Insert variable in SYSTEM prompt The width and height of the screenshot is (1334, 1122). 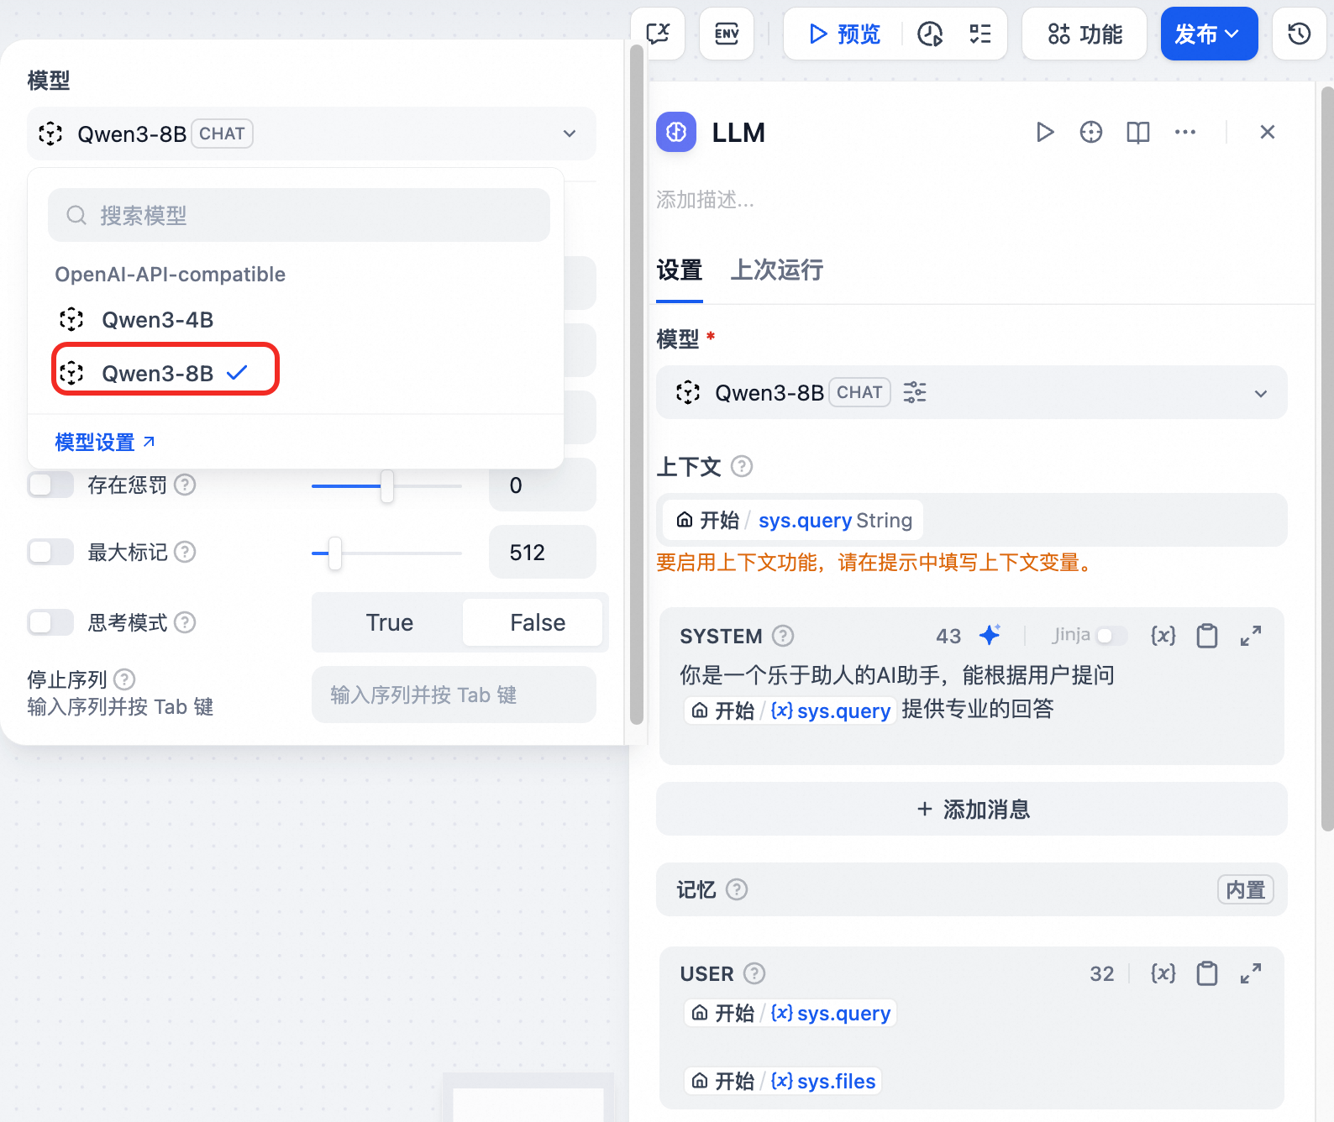[x=1163, y=635]
